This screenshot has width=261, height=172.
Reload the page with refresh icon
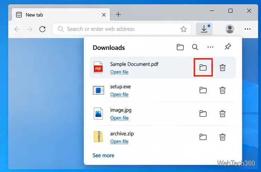pos(42,29)
